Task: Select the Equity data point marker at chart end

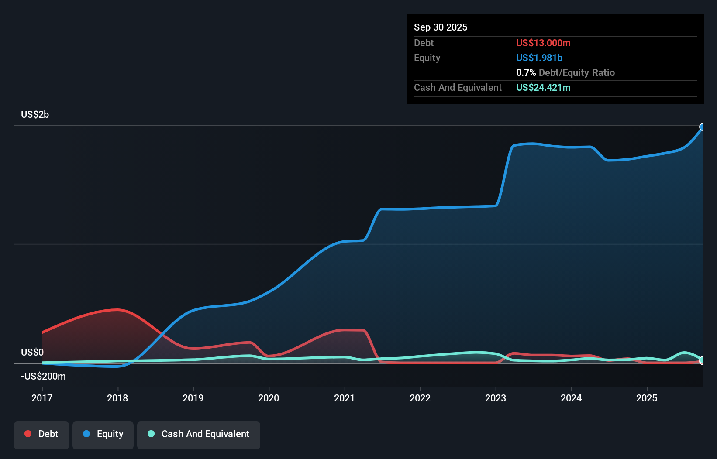Action: tap(702, 127)
